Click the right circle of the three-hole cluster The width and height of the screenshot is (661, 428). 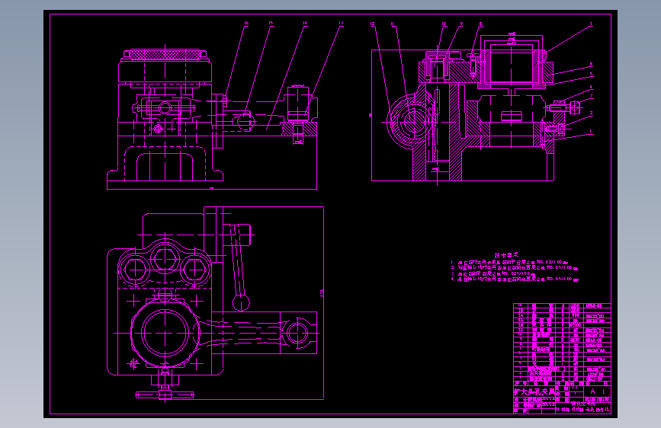[194, 270]
